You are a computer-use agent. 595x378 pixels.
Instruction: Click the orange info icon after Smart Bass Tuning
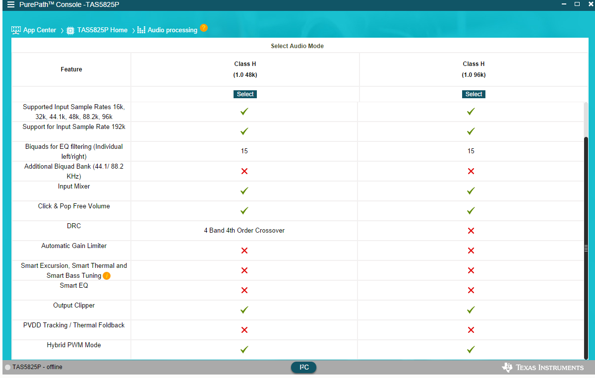(107, 276)
